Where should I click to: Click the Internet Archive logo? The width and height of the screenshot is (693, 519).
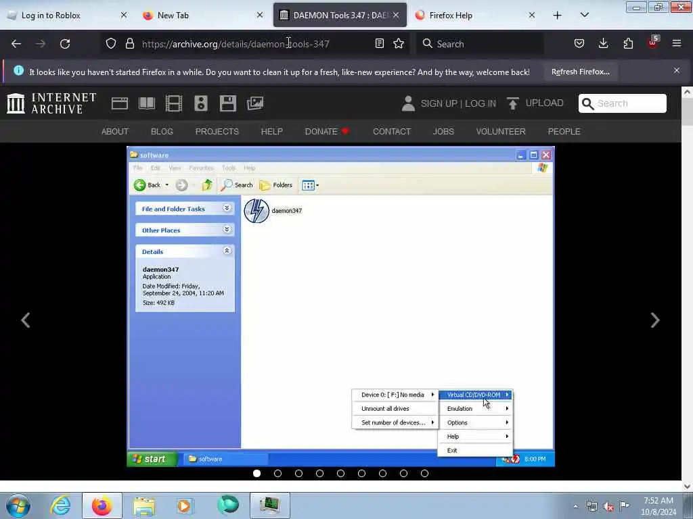(51, 103)
